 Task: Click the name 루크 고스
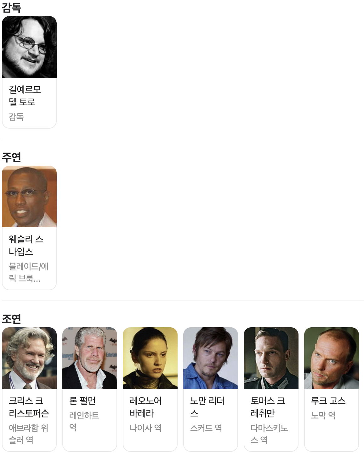click(x=328, y=401)
